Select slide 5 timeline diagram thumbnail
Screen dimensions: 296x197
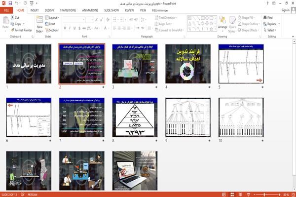[241, 64]
